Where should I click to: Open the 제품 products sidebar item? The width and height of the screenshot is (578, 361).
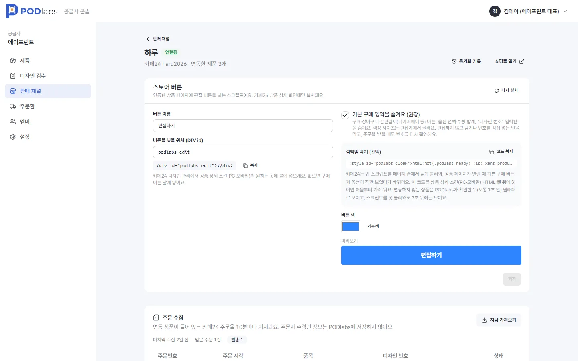48,61
